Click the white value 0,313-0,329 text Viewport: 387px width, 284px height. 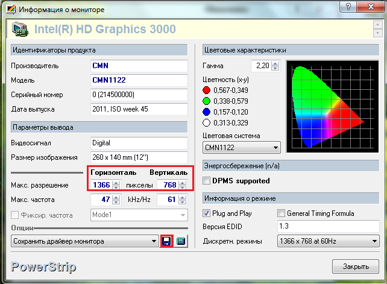[x=231, y=123]
